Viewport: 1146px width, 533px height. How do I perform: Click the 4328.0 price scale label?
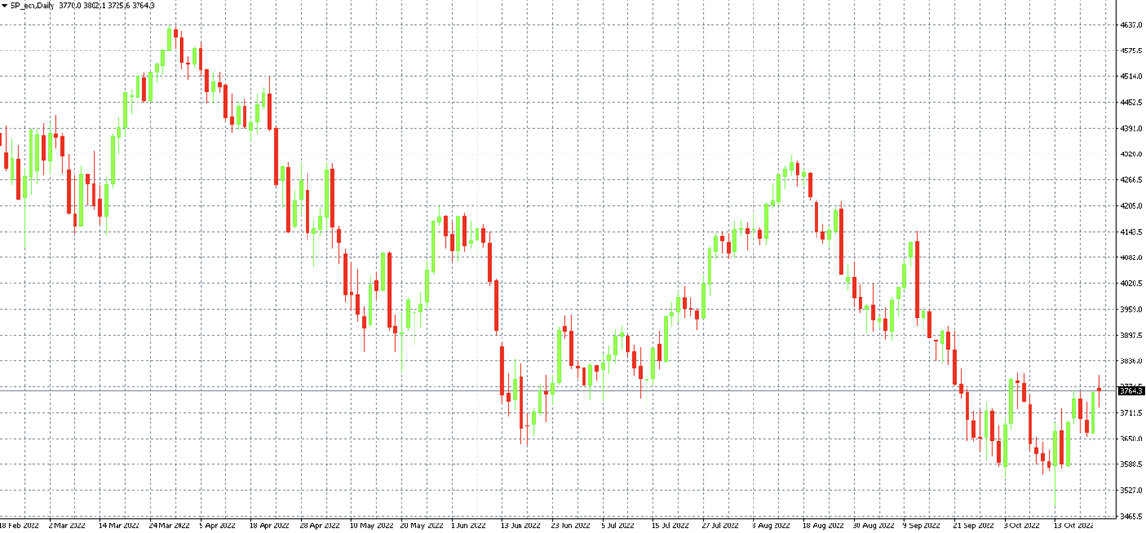[x=1130, y=154]
